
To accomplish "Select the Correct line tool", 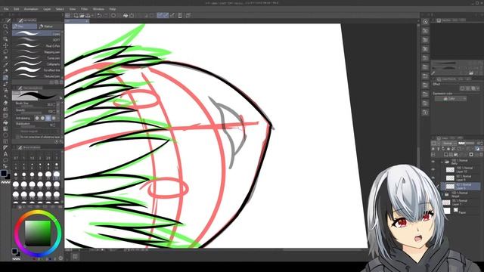I will [5, 166].
